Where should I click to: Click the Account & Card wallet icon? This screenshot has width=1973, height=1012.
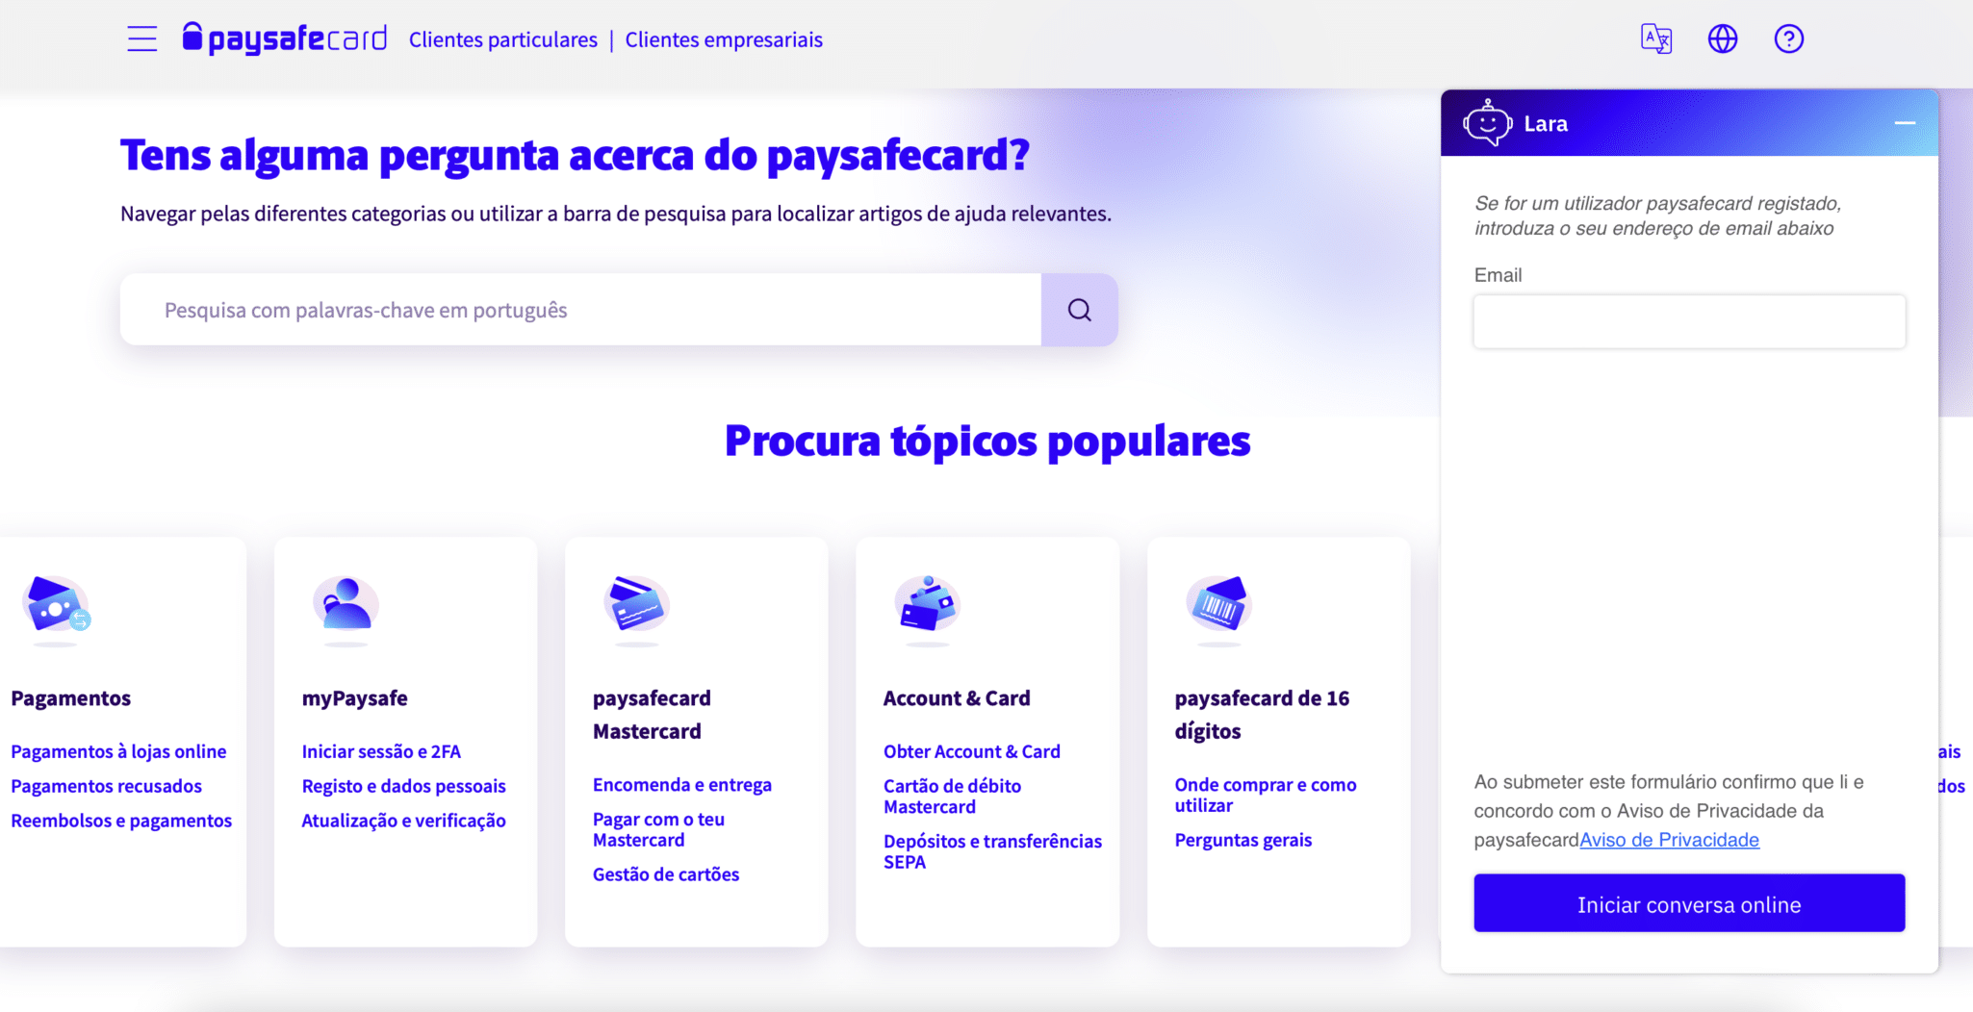pos(927,606)
